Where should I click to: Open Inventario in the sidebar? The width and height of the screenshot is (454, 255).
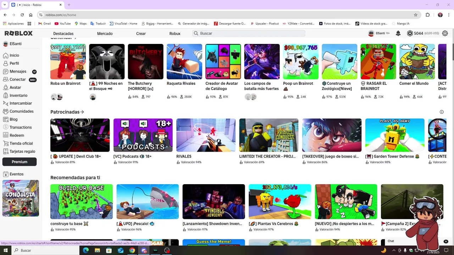click(18, 96)
